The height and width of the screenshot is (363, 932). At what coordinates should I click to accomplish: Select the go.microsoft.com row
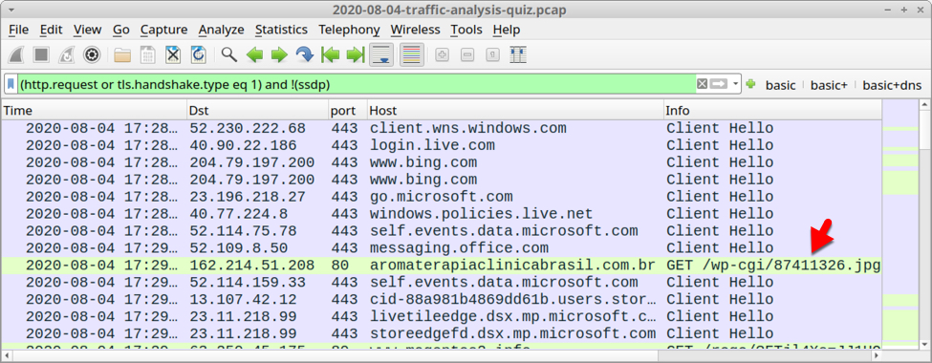[x=441, y=197]
